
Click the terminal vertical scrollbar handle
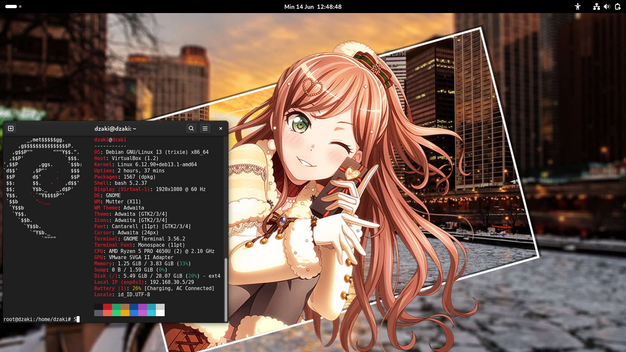click(226, 290)
